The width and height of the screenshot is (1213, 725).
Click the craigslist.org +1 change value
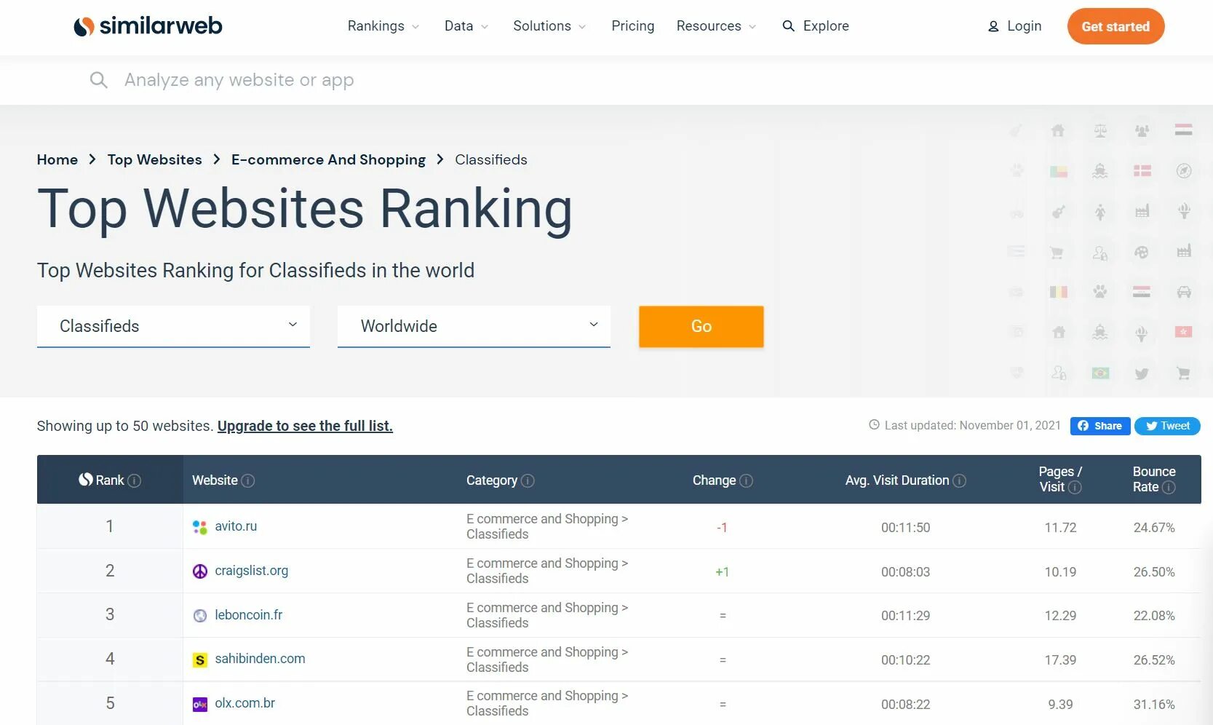coord(722,572)
